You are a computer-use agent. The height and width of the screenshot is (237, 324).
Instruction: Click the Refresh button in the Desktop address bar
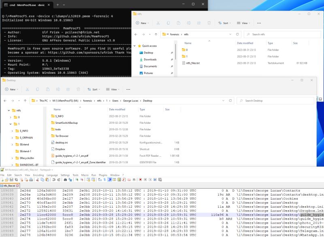[231, 100]
